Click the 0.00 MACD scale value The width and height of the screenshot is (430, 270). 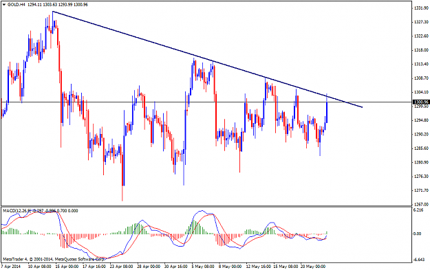coord(418,234)
